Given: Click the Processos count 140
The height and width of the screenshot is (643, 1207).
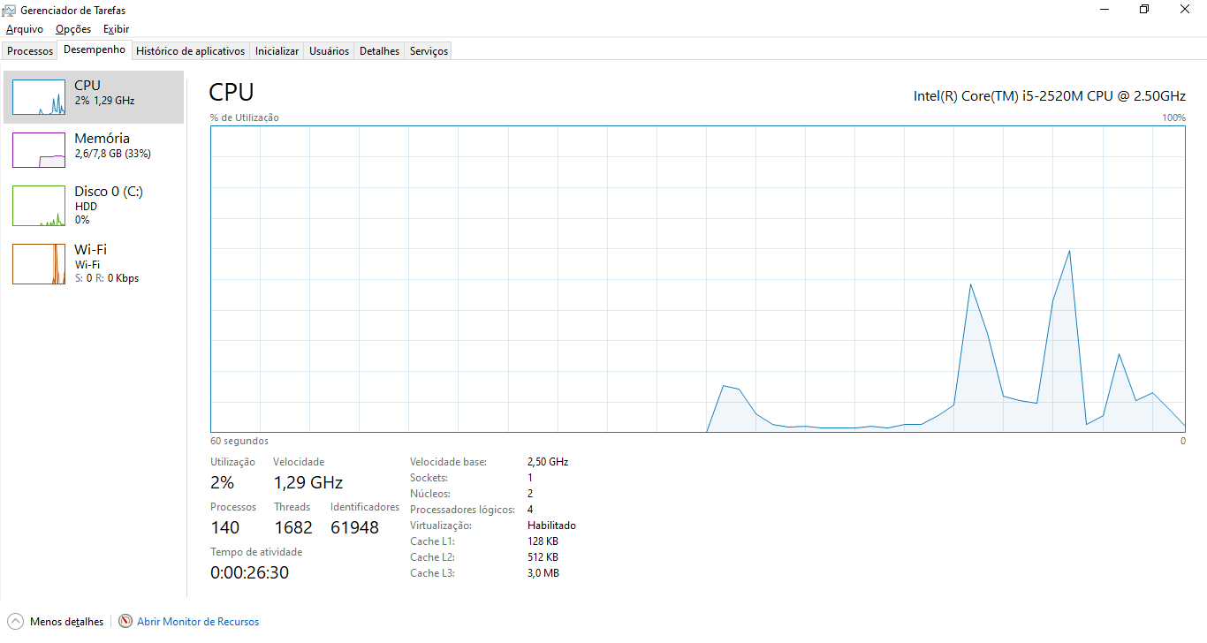Looking at the screenshot, I should point(224,527).
